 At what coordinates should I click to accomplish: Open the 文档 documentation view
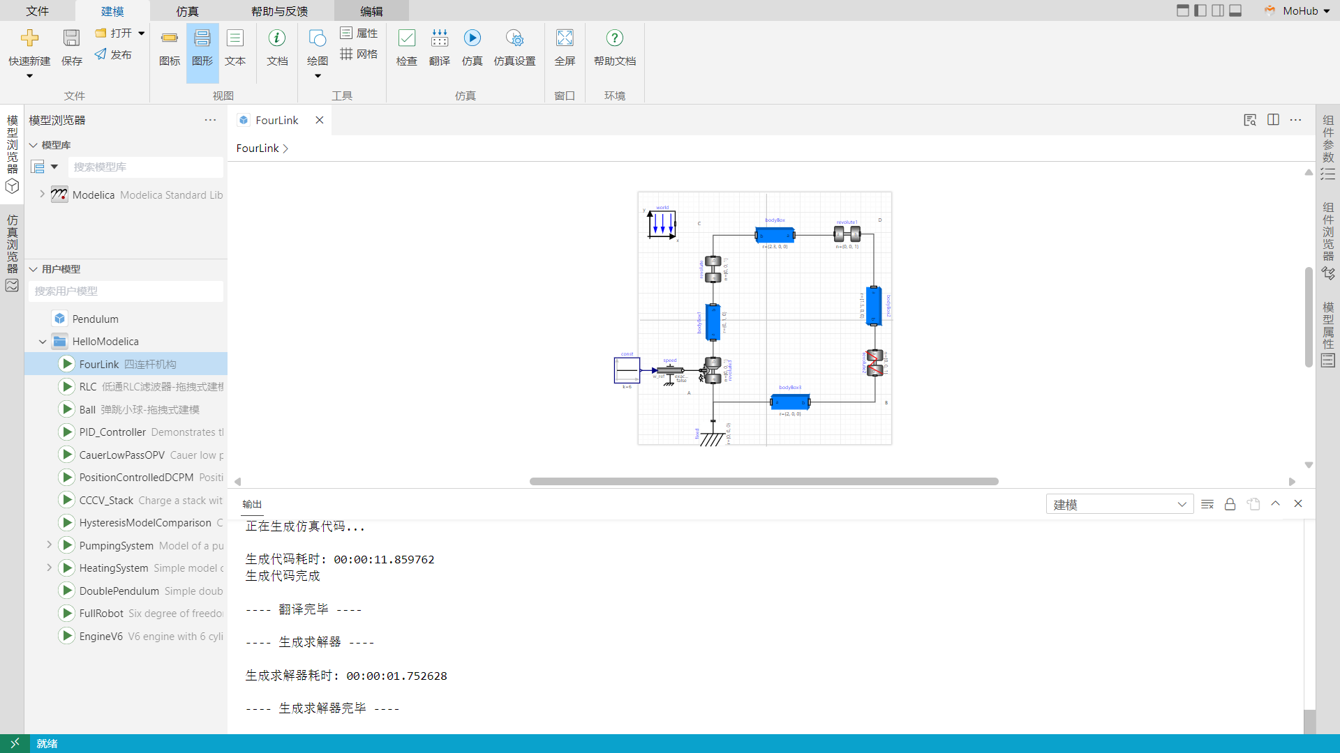click(x=277, y=47)
